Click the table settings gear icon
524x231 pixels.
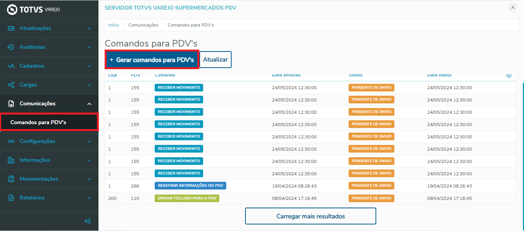pos(509,76)
